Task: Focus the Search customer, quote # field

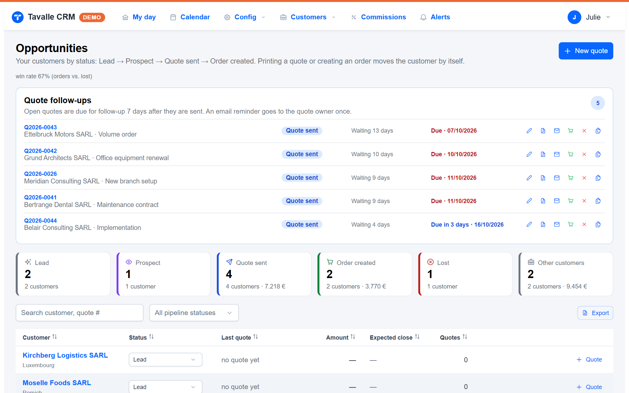Action: point(80,313)
